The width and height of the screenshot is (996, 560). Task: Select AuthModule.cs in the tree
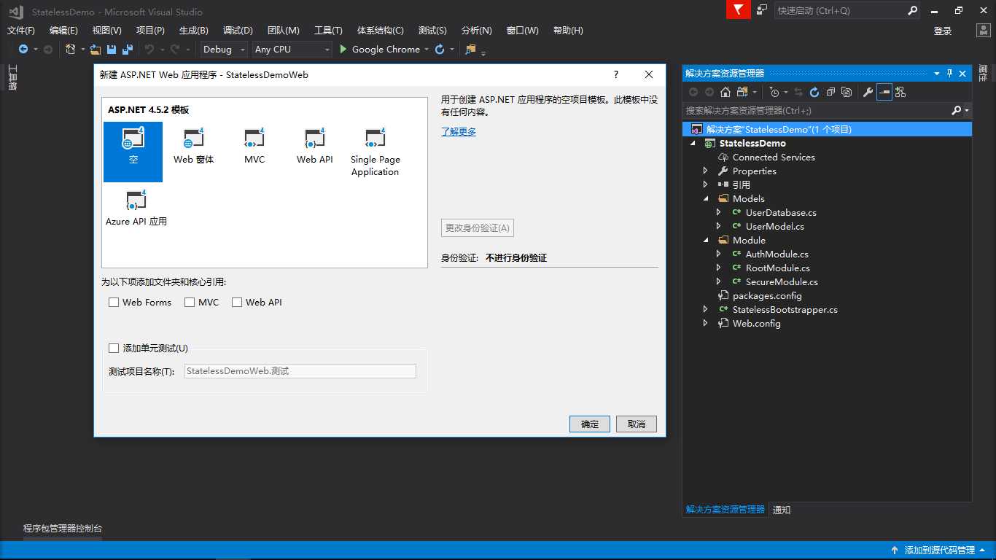777,254
